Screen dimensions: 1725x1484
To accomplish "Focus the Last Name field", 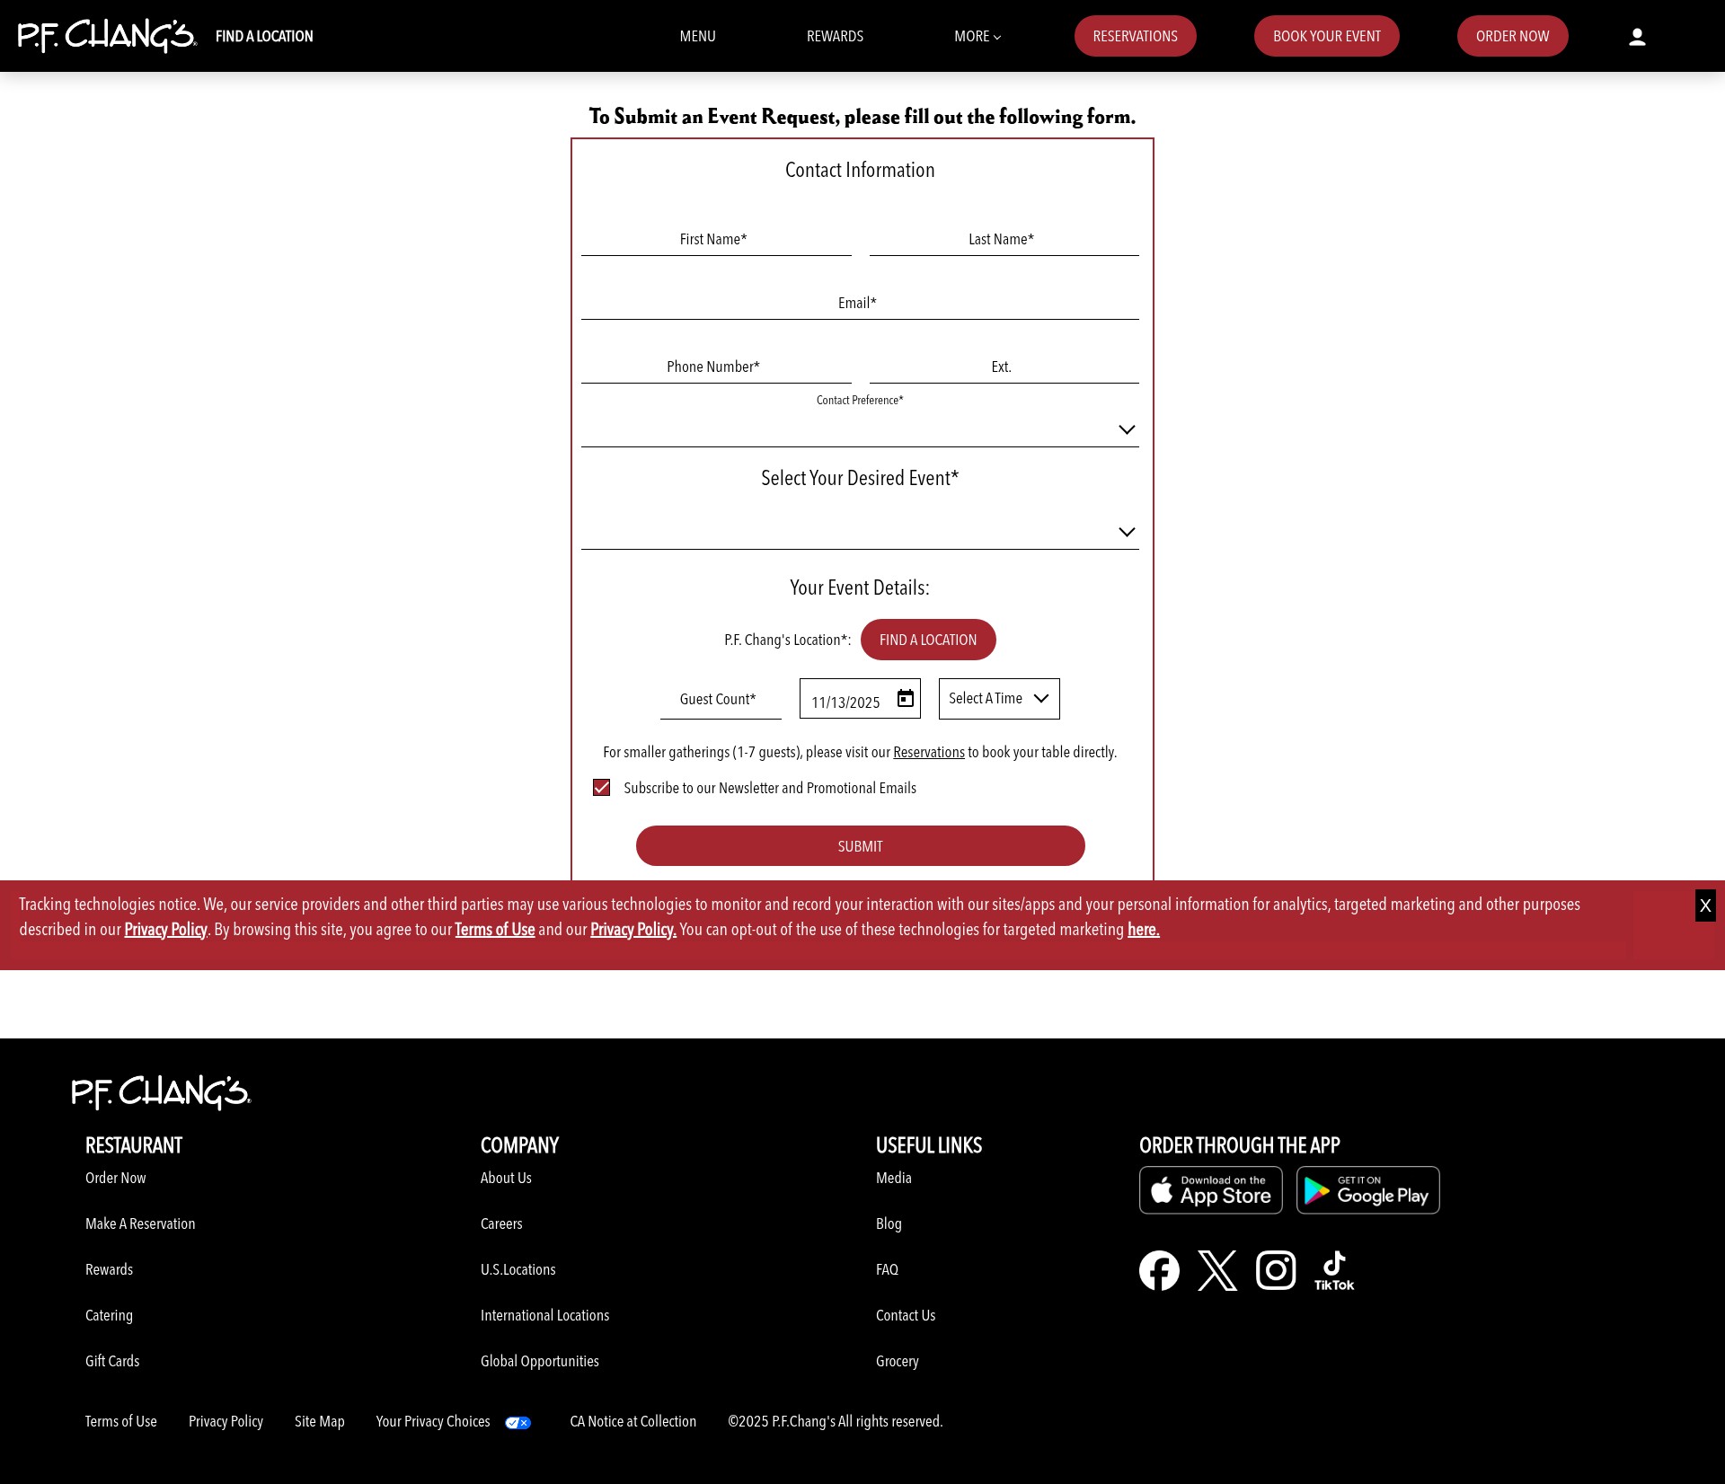I will [1004, 239].
